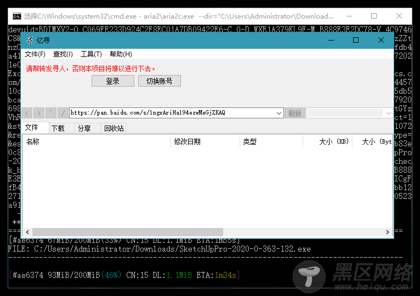Click the red 请帮转发寻人 notice text
The height and width of the screenshot is (296, 420).
pos(91,69)
